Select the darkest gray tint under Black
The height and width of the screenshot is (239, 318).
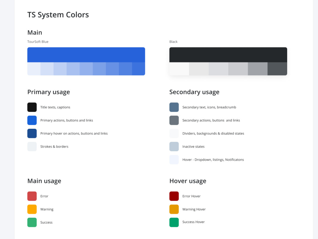click(277, 69)
